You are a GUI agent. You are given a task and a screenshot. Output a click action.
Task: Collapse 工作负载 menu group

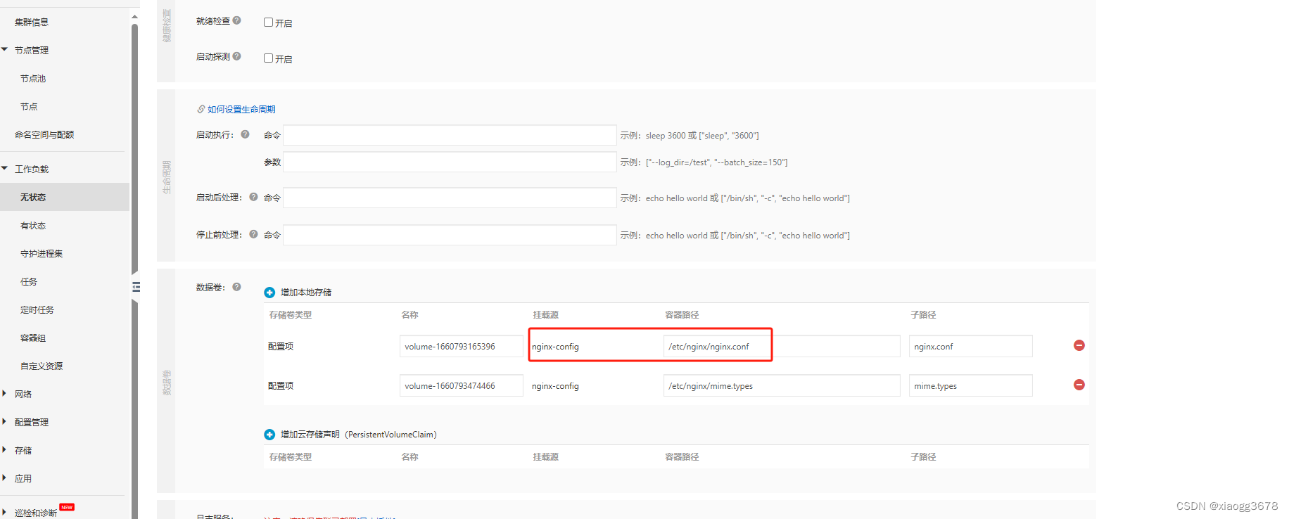pos(5,168)
